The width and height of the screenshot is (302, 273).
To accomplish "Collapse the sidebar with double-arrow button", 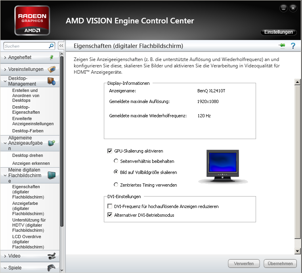I will tap(61, 46).
